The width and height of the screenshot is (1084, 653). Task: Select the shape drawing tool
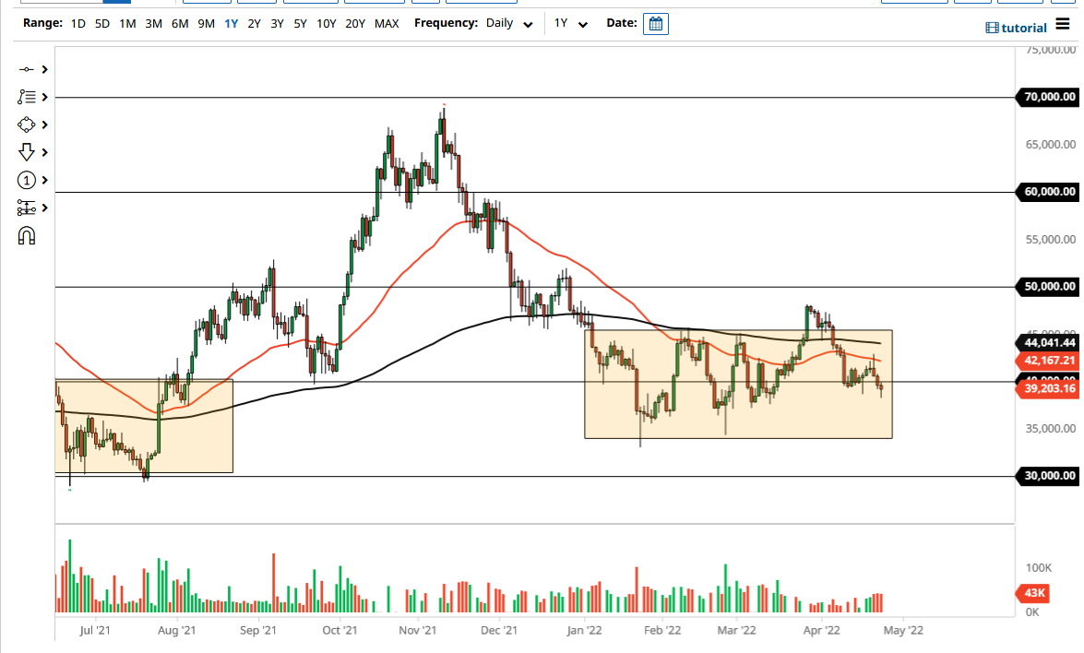pyautogui.click(x=25, y=125)
